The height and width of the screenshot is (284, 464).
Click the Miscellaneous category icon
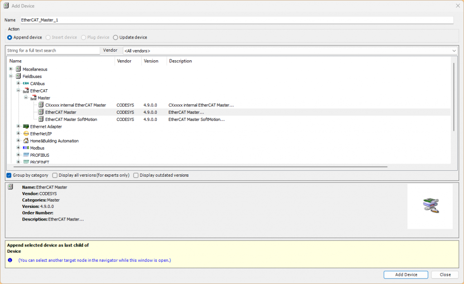coord(19,69)
